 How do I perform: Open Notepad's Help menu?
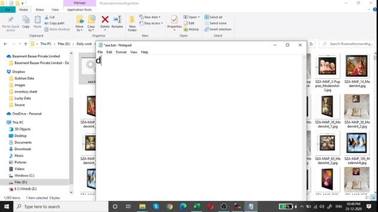click(x=144, y=52)
